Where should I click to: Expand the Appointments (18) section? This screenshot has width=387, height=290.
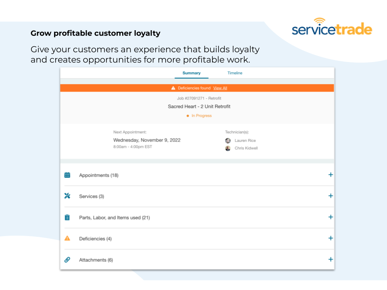click(x=331, y=175)
